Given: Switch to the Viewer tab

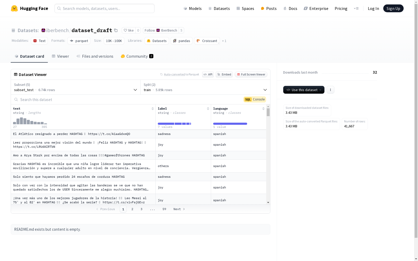Looking at the screenshot, I should tap(60, 56).
